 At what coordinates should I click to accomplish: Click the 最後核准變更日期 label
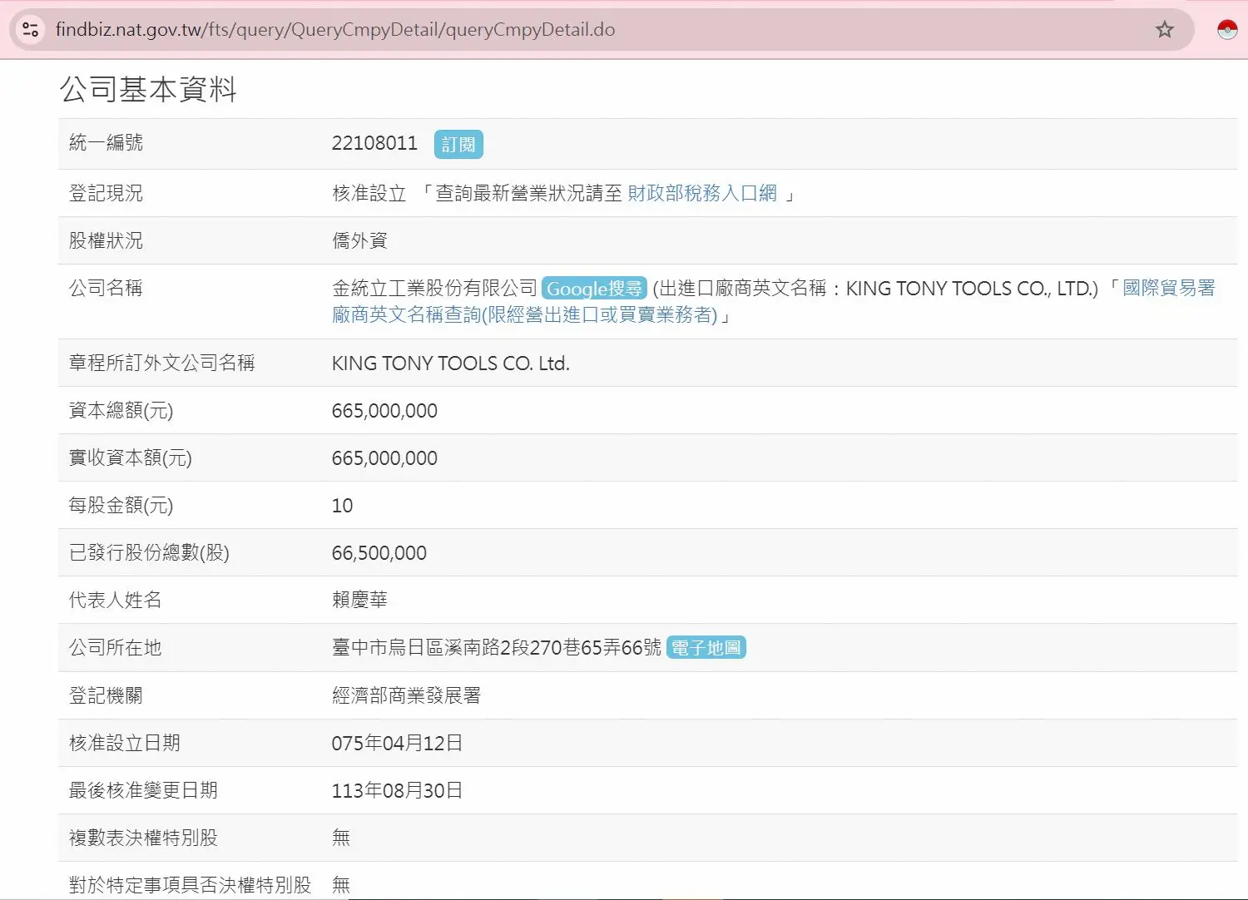click(x=143, y=790)
